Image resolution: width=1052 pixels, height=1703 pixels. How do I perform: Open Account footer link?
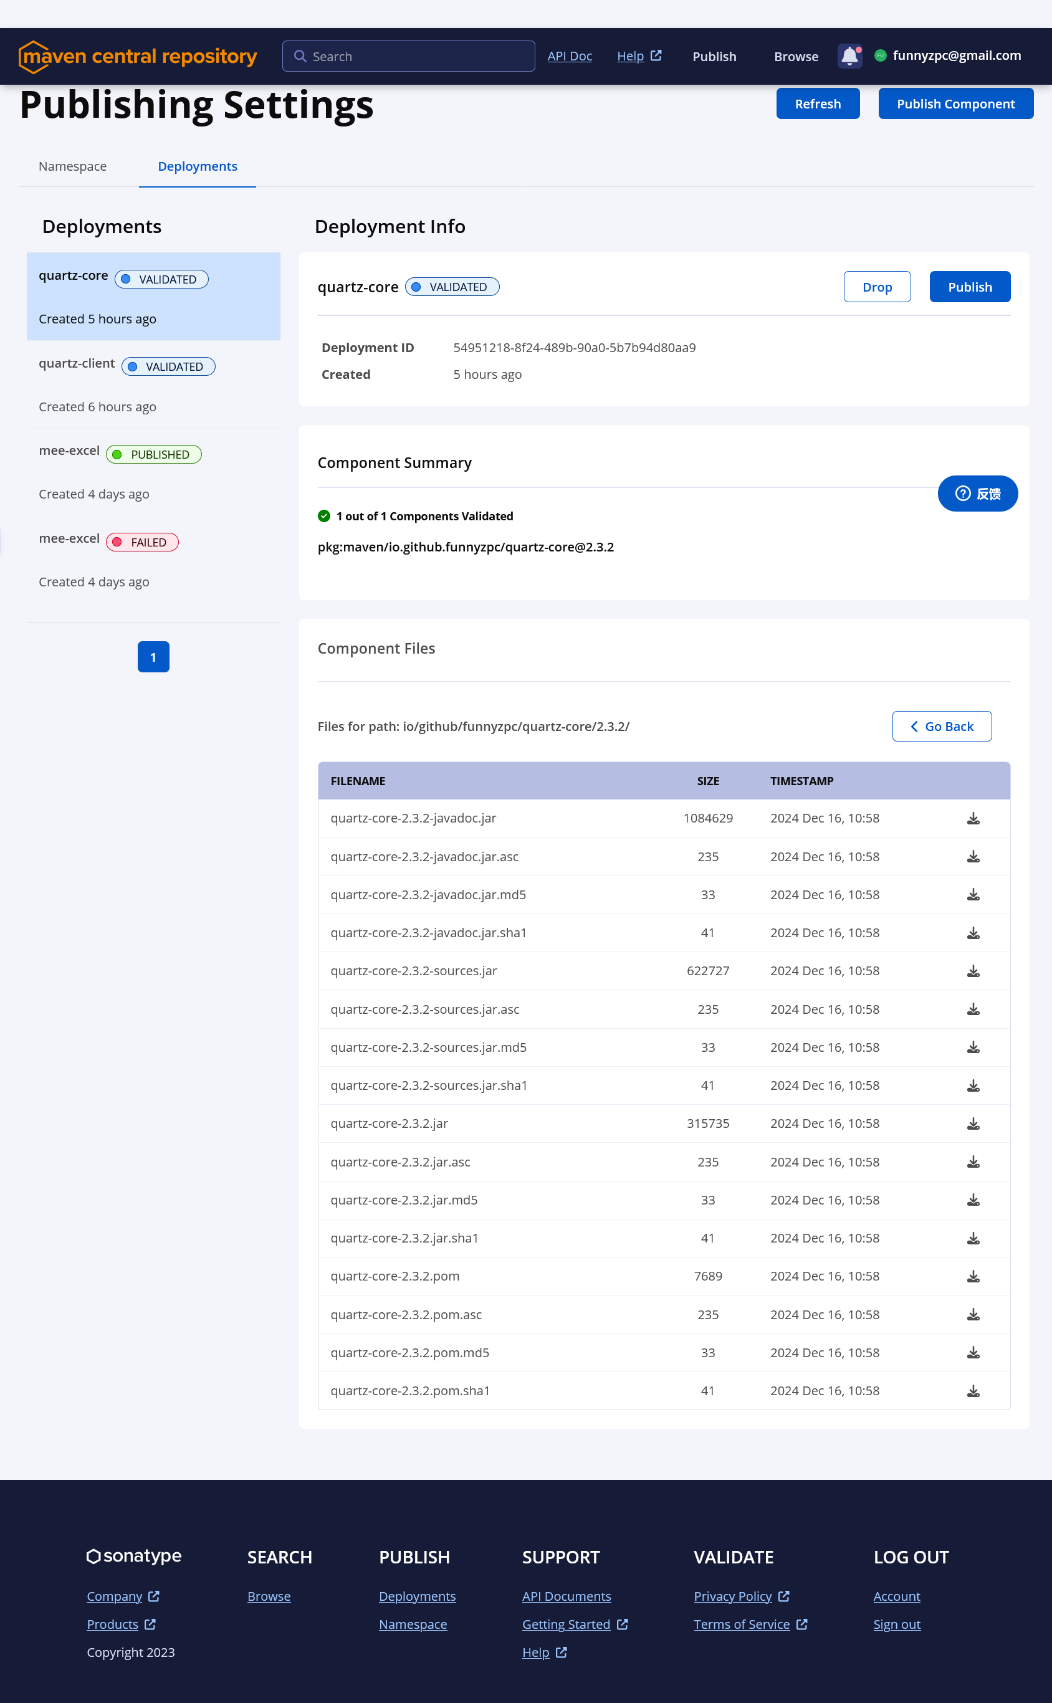896,1596
